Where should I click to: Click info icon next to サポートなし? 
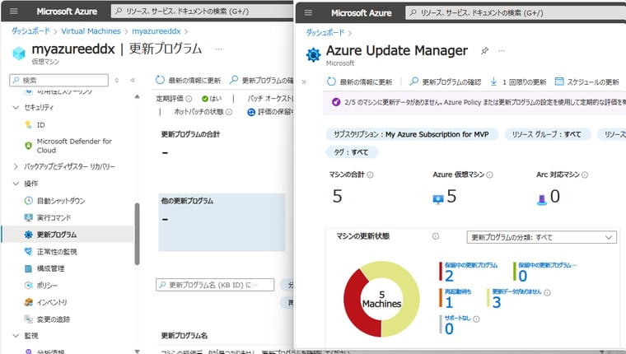[x=476, y=319]
